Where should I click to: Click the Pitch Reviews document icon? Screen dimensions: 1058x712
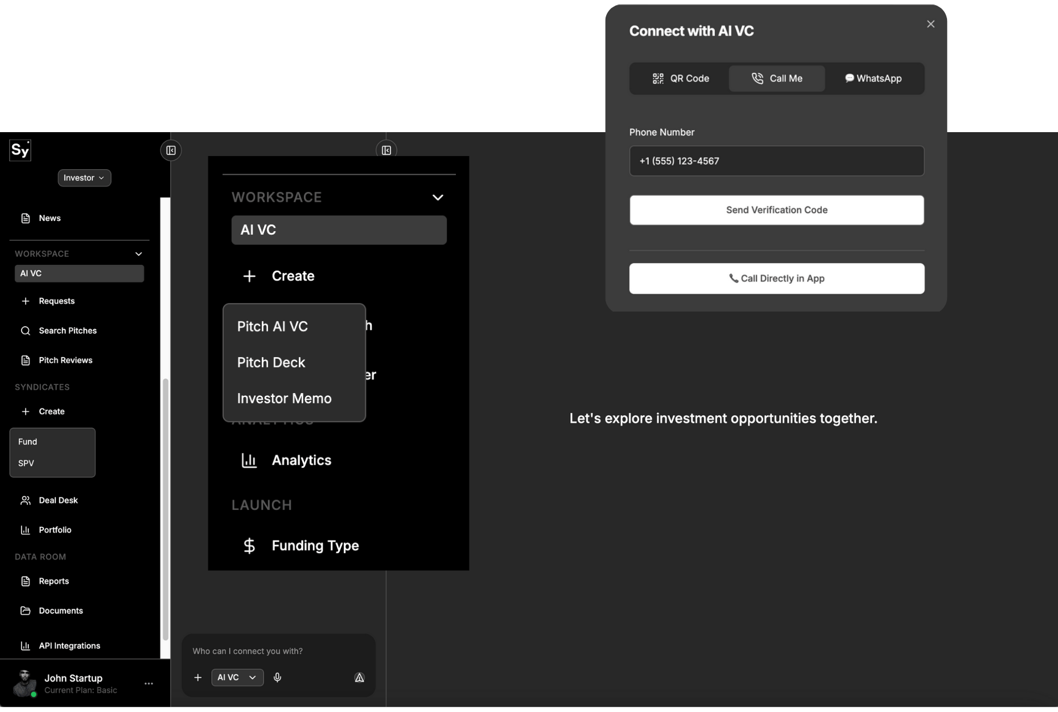tap(26, 360)
